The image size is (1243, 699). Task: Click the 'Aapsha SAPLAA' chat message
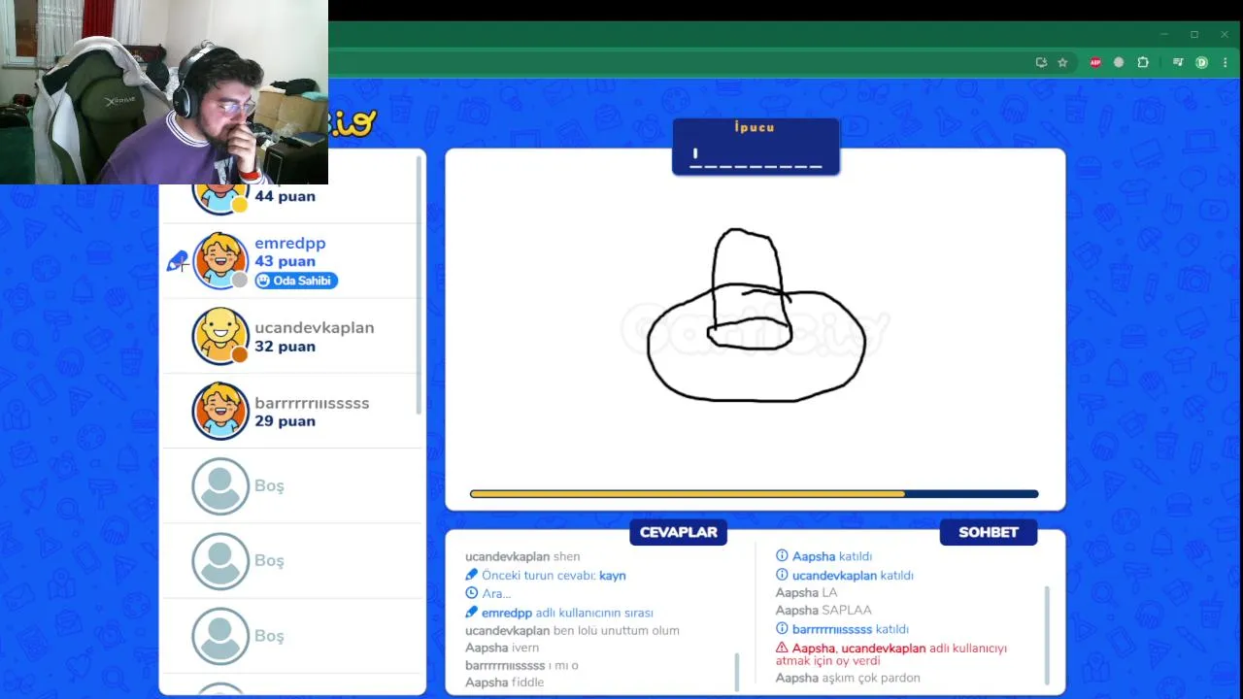823,611
